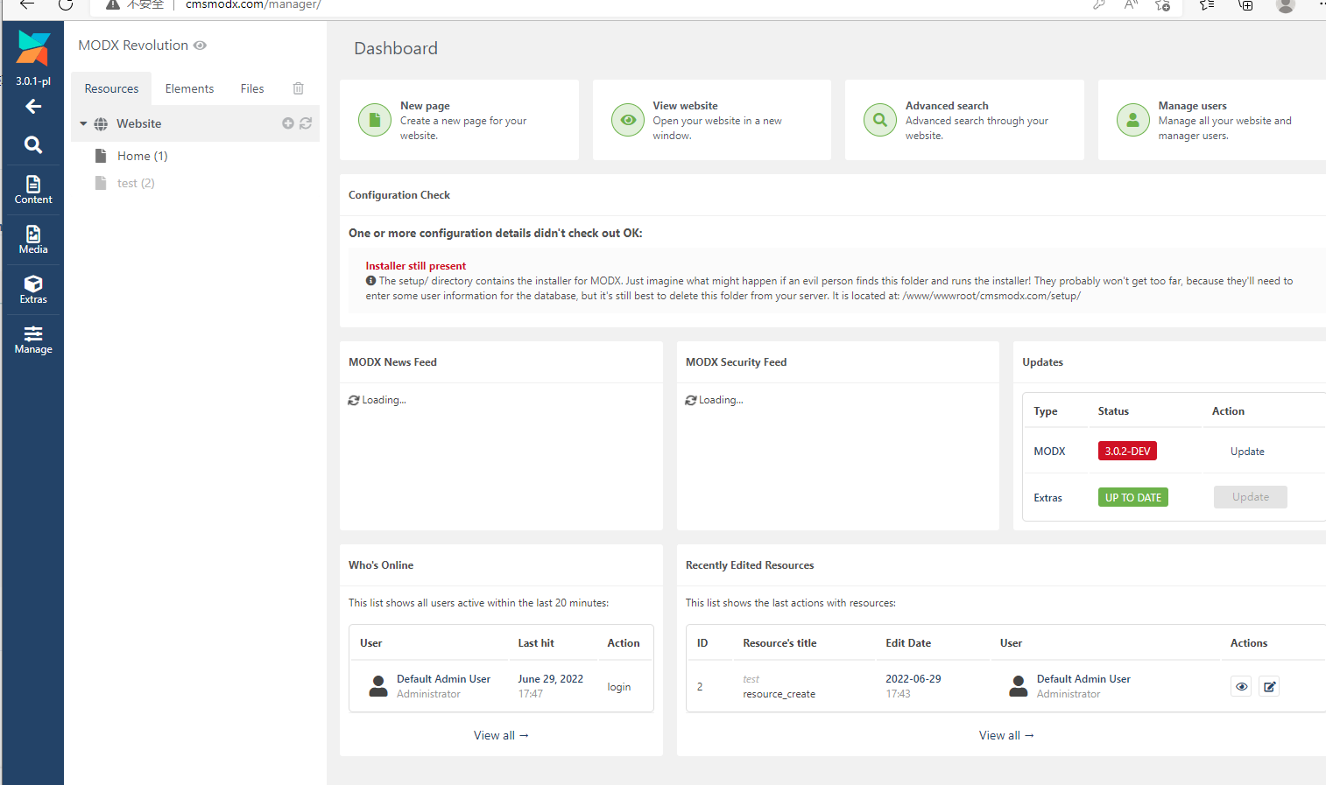Open the Media sidebar menu
1326x785 pixels.
33,239
